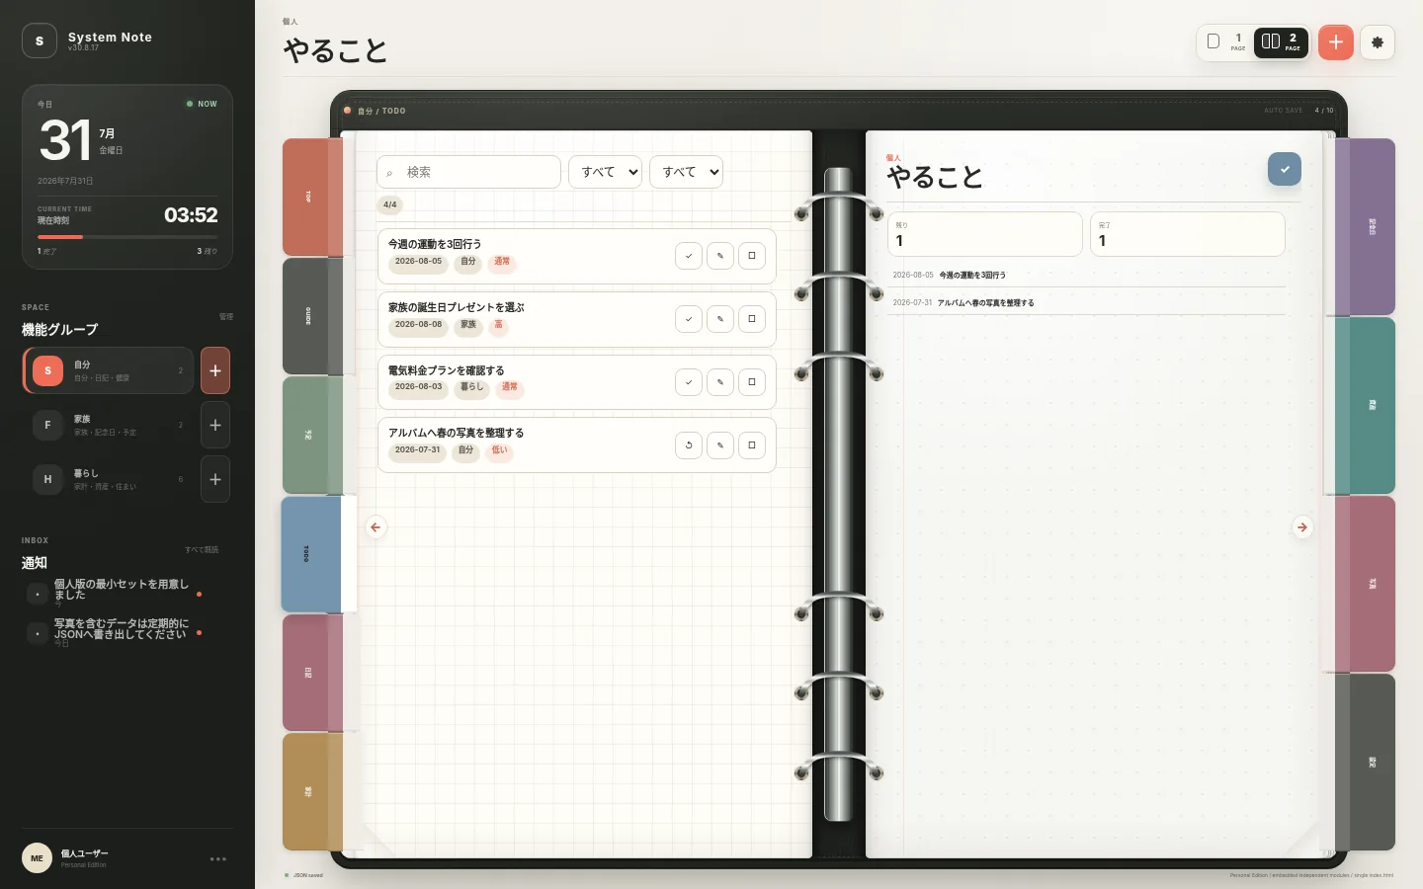The height and width of the screenshot is (889, 1423).
Task: Switch to single page view
Action: click(1225, 42)
